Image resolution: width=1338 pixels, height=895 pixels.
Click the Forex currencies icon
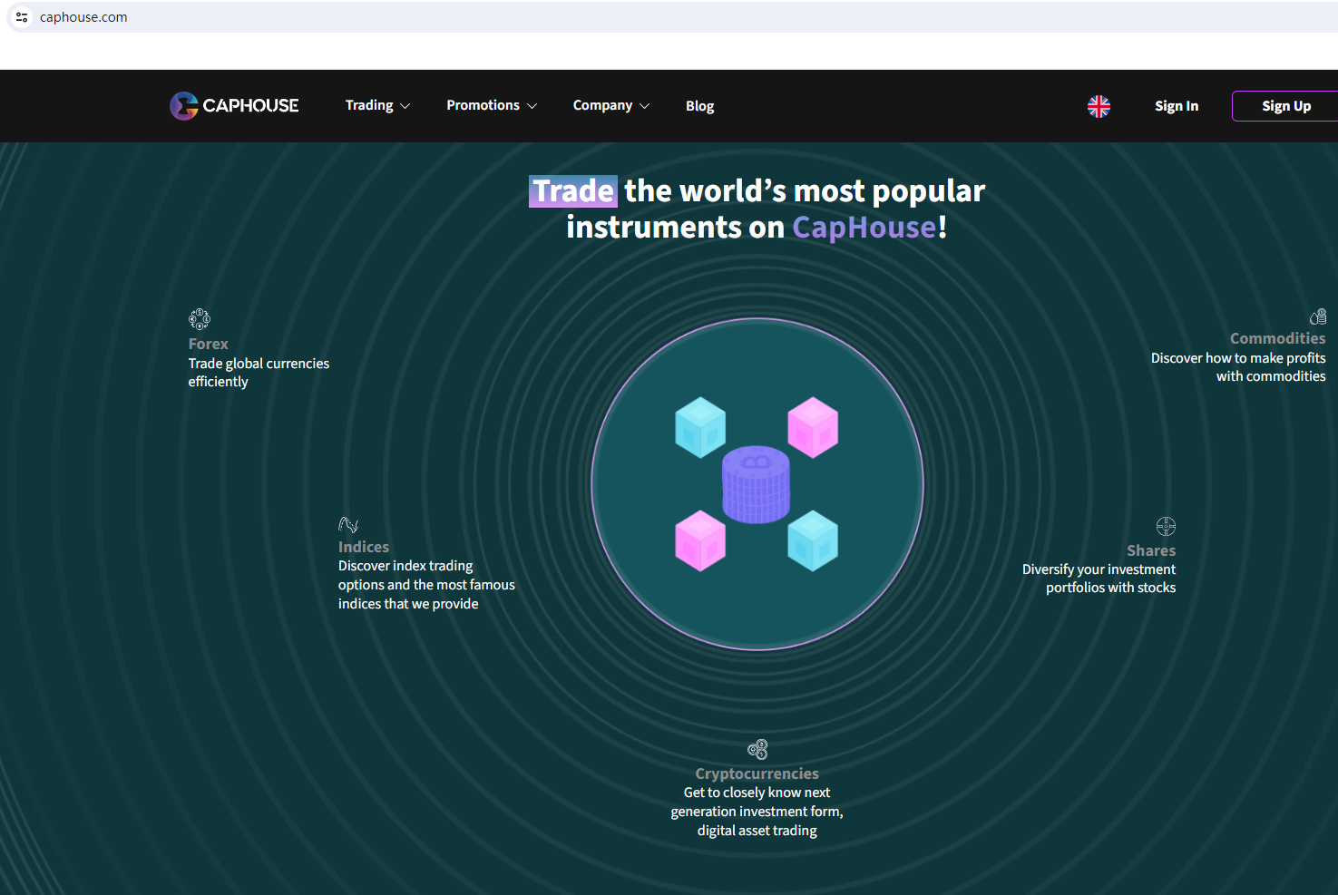click(x=200, y=318)
